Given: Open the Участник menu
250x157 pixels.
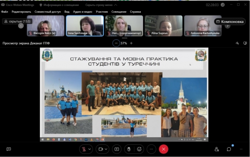Looking at the screenshot, I should 102,12.
